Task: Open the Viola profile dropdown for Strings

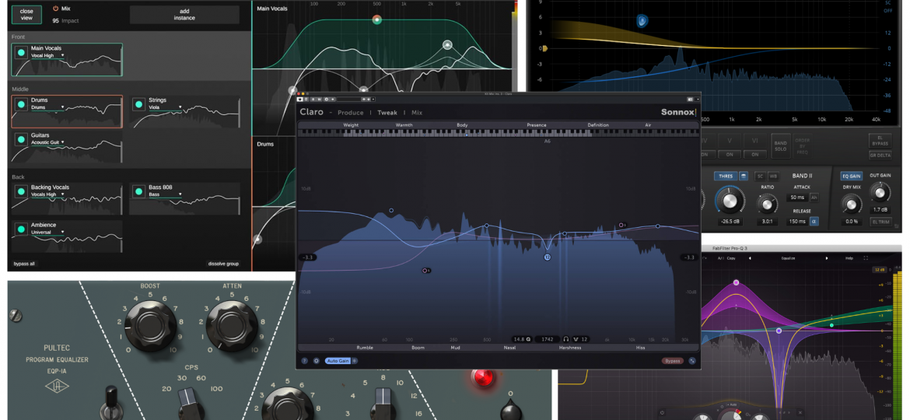Action: [165, 107]
